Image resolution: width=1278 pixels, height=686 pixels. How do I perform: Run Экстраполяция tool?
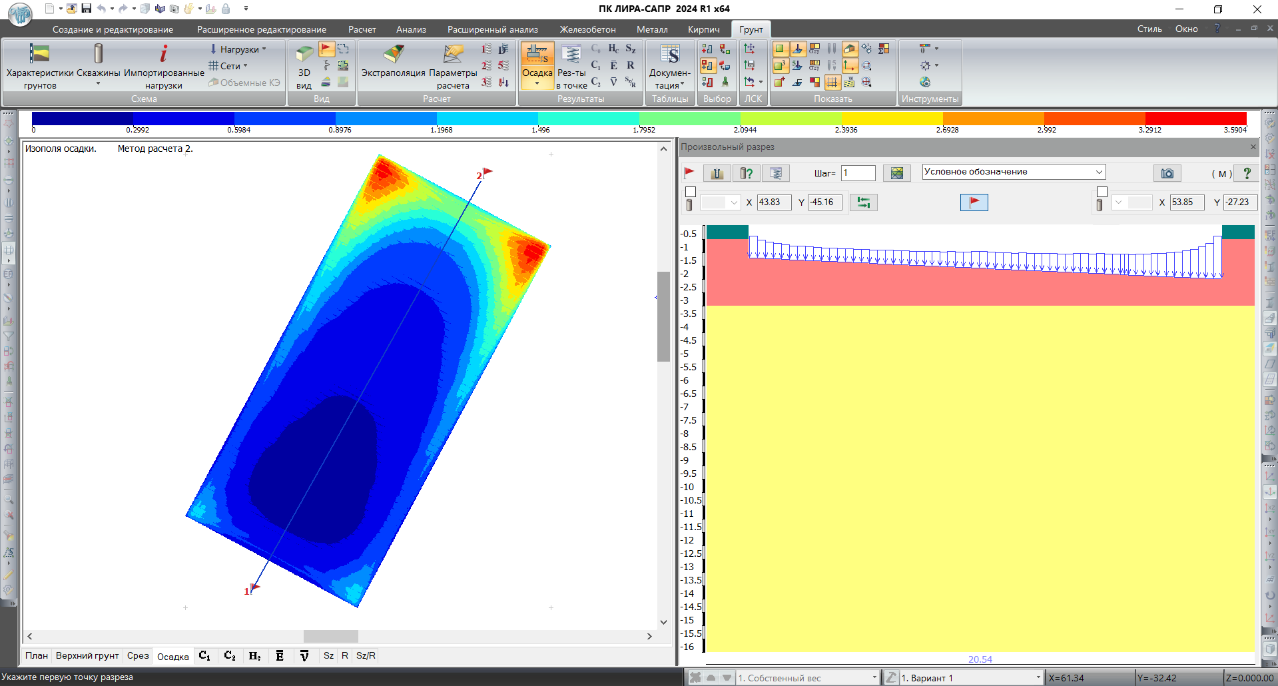point(393,55)
